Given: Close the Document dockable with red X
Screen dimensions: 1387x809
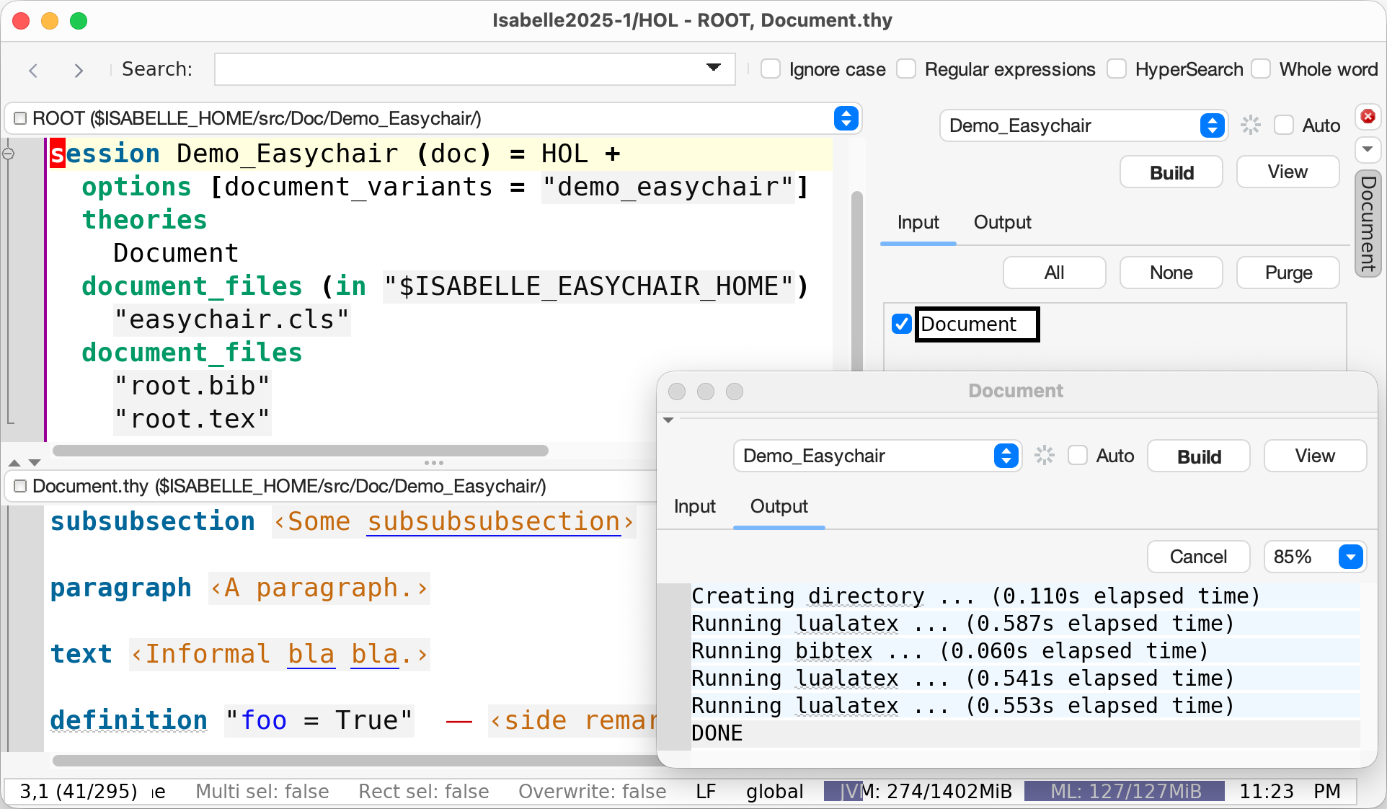Looking at the screenshot, I should coord(1368,117).
